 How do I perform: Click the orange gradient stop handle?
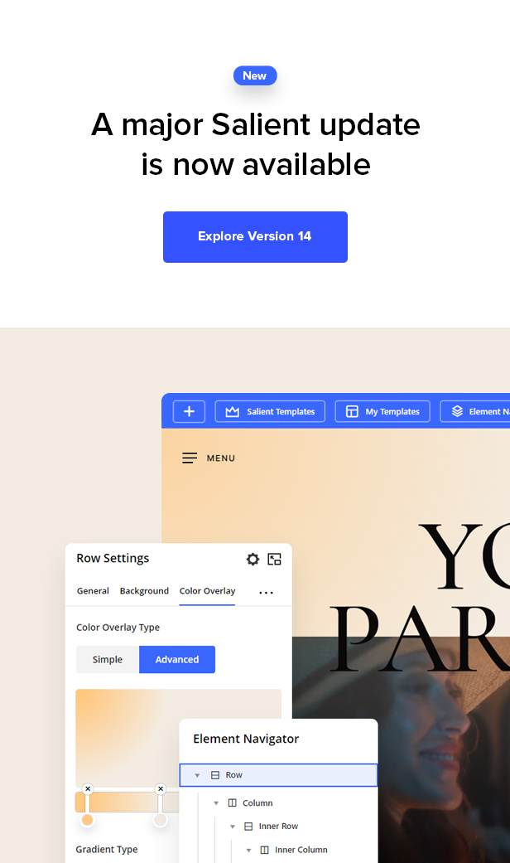(x=87, y=820)
